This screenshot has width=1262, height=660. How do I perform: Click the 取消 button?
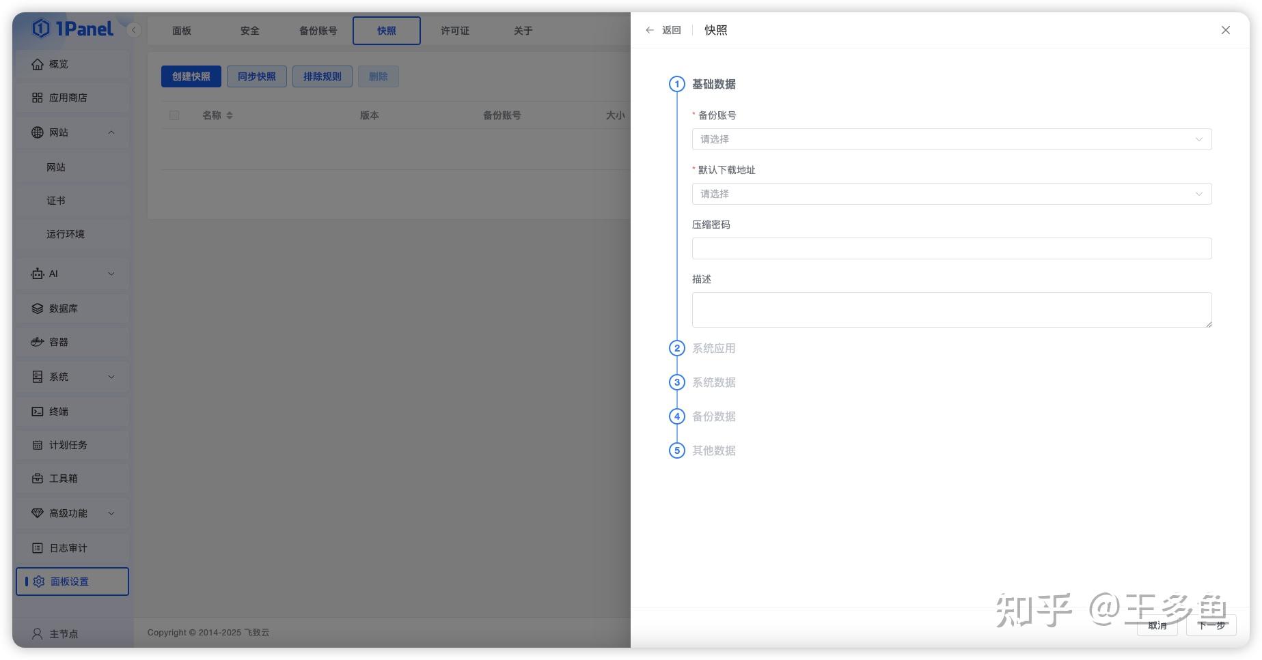tap(1157, 625)
